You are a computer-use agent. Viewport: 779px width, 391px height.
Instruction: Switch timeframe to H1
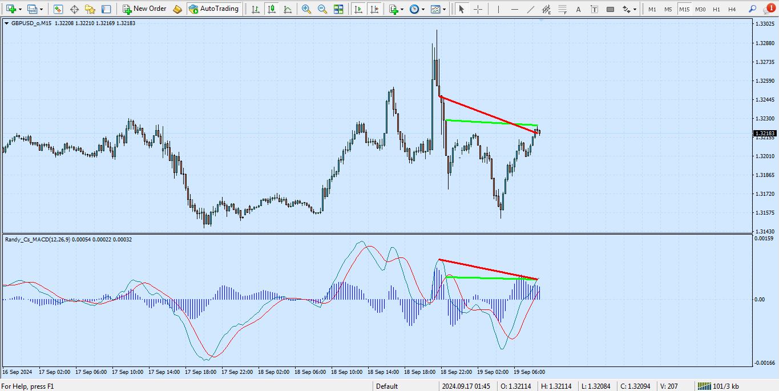(717, 9)
